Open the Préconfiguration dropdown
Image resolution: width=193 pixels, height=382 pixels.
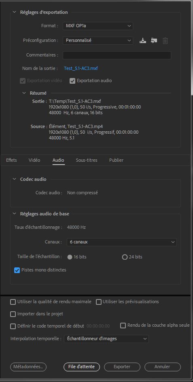[x=98, y=41]
